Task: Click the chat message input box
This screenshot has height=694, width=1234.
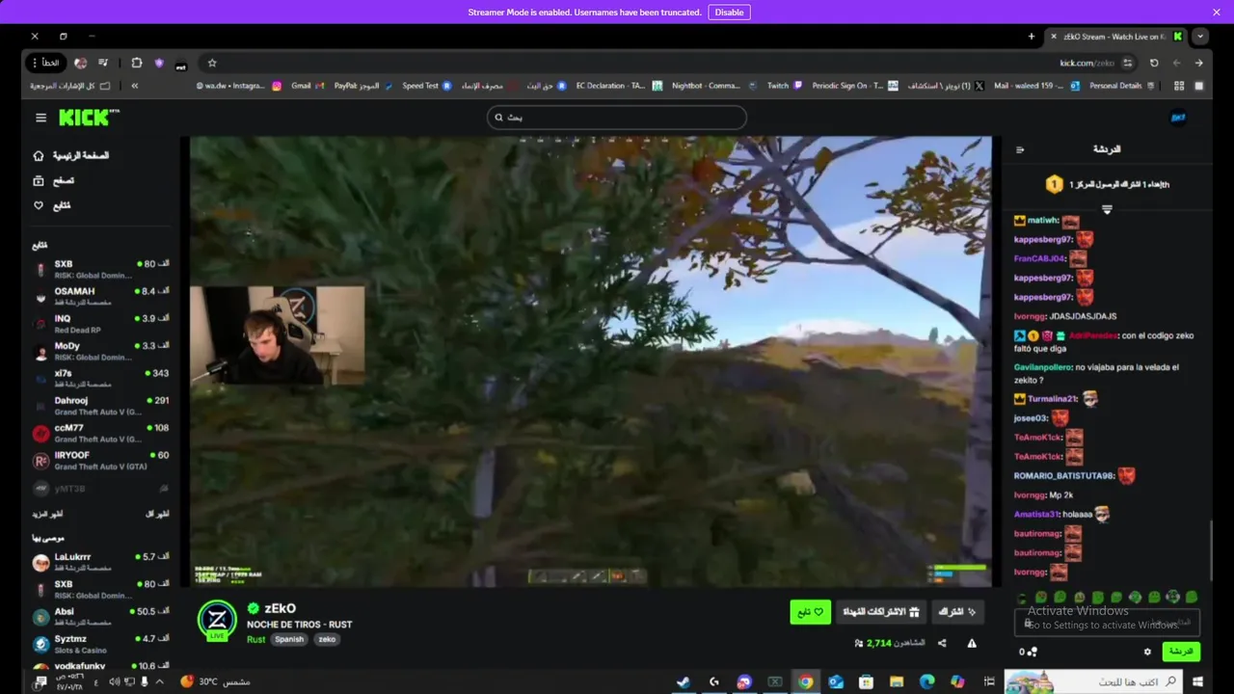Action: point(1107,624)
